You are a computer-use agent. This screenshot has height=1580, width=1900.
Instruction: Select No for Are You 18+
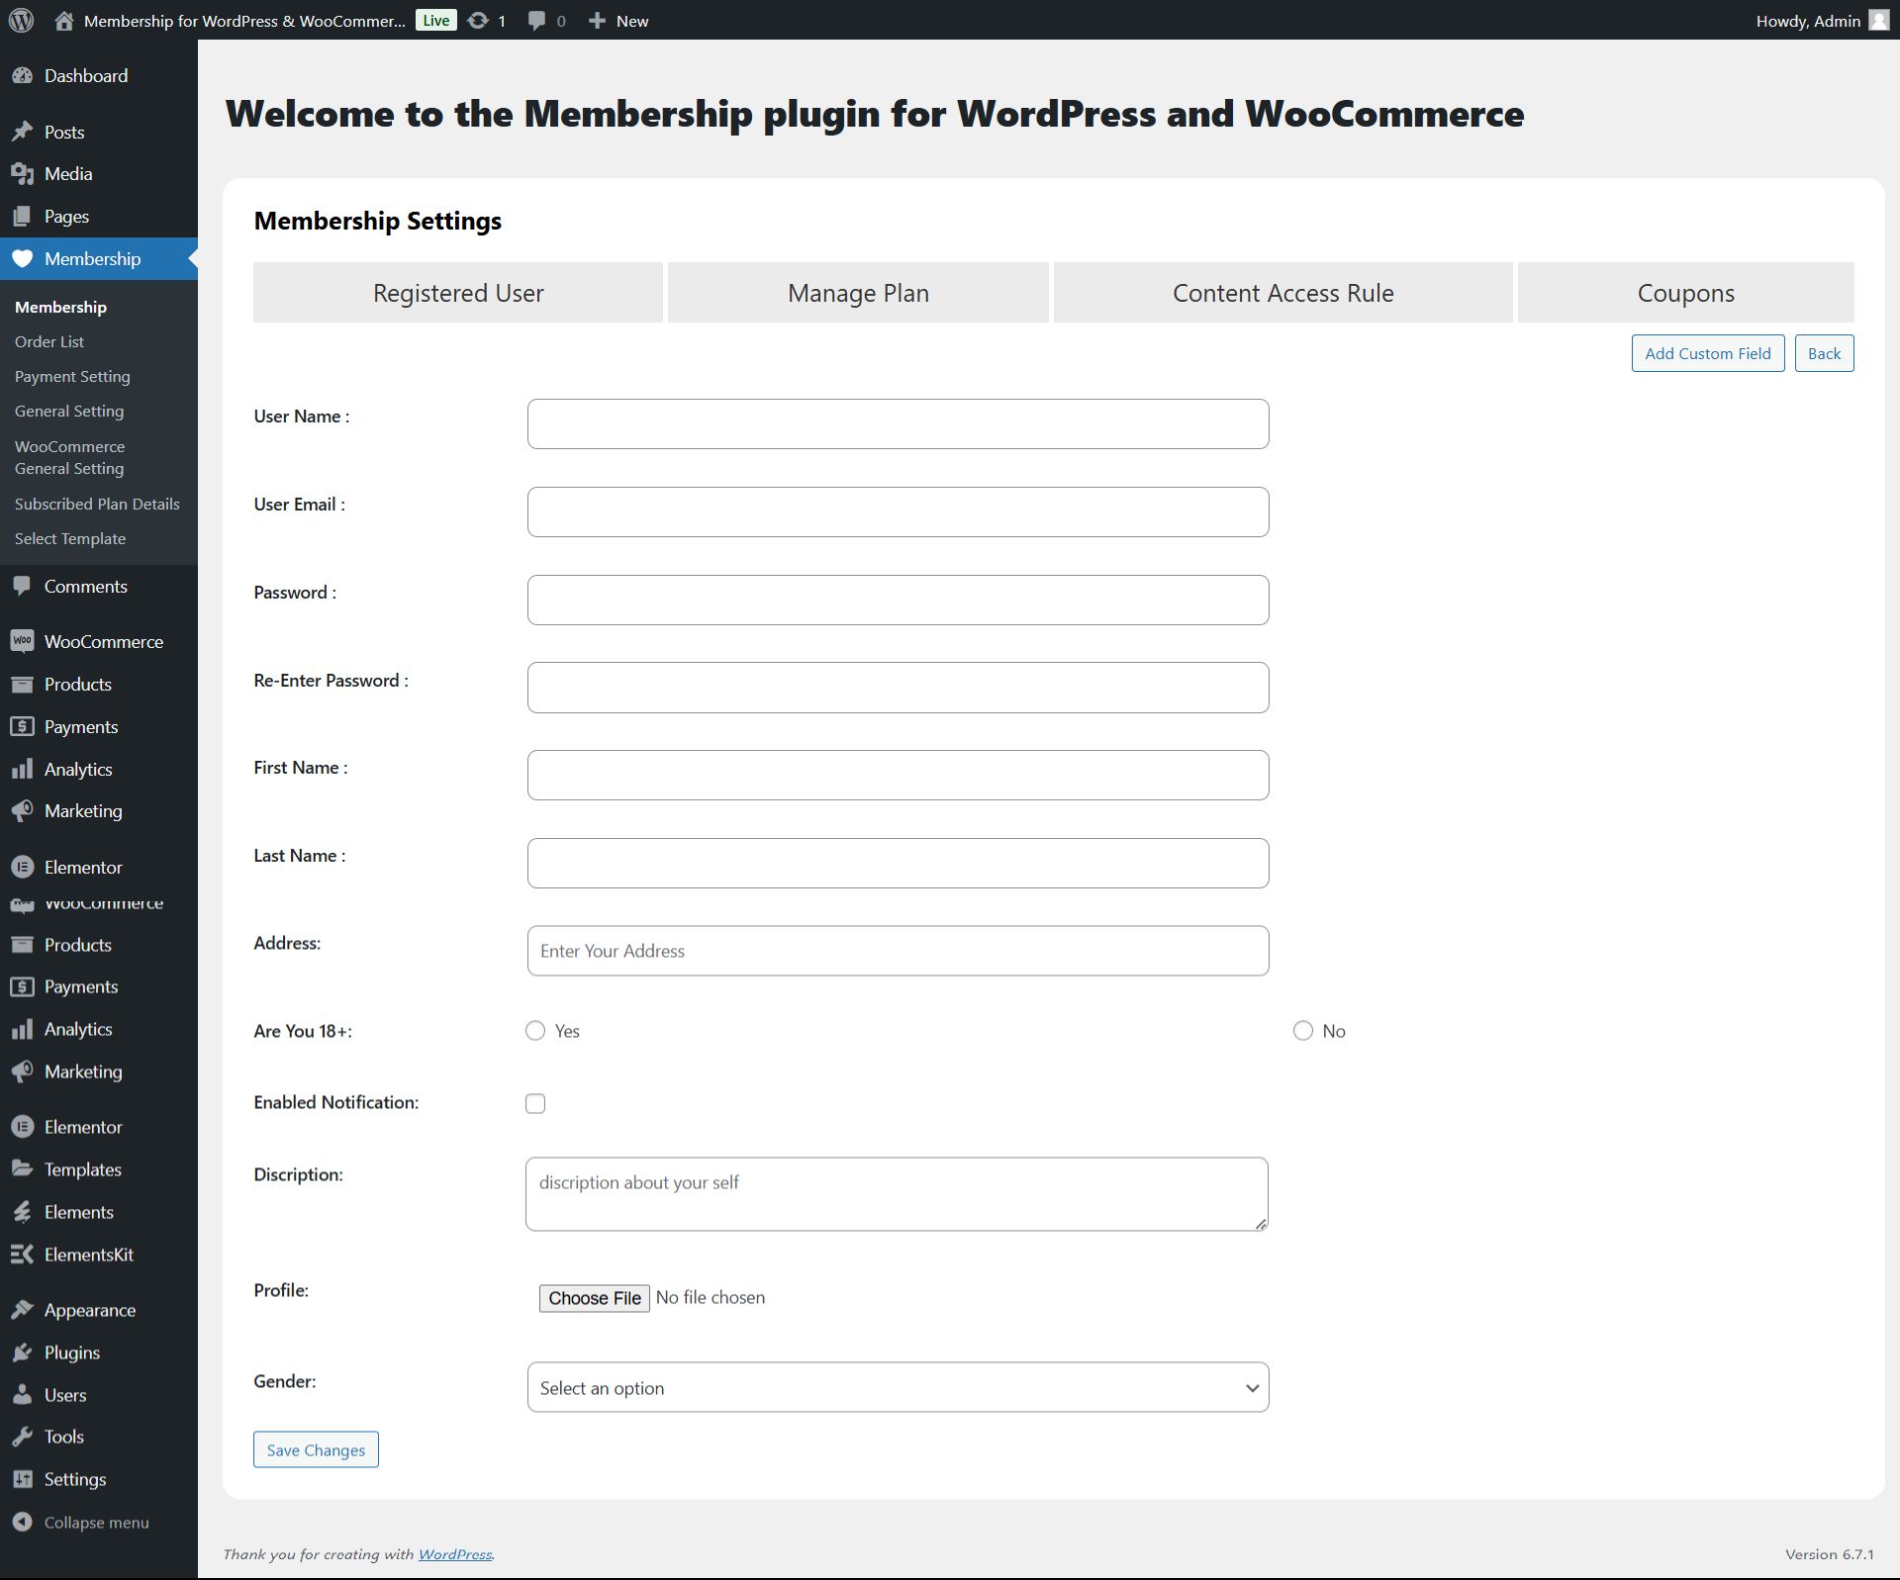tap(1303, 1031)
